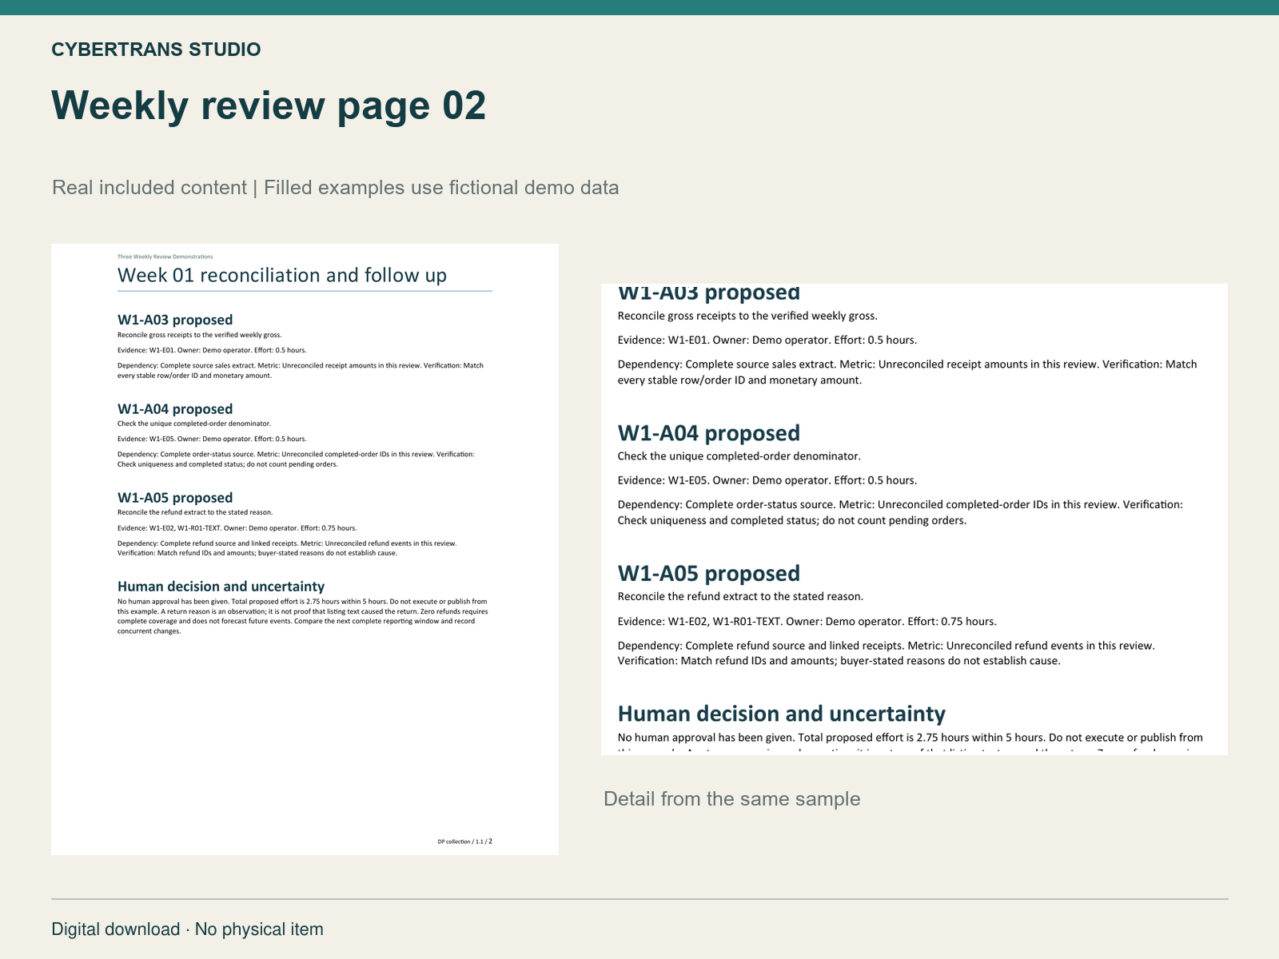The image size is (1279, 959).
Task: Click 'DP collection / 1.1 / 2' page footer
Action: 464,842
